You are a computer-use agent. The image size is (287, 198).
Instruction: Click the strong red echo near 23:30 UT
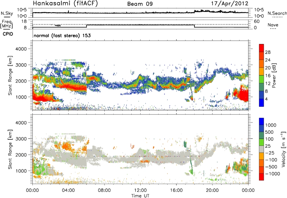(x=244, y=94)
